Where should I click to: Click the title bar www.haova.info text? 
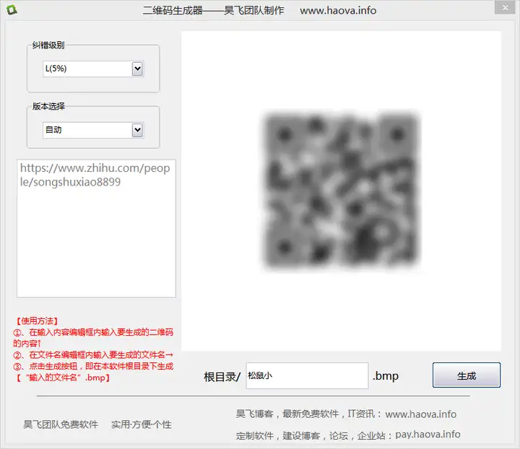tap(338, 11)
